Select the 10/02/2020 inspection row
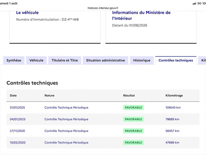The image size is (206, 155). pyautogui.click(x=103, y=143)
